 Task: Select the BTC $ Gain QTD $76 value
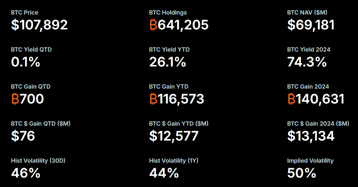coord(23,136)
